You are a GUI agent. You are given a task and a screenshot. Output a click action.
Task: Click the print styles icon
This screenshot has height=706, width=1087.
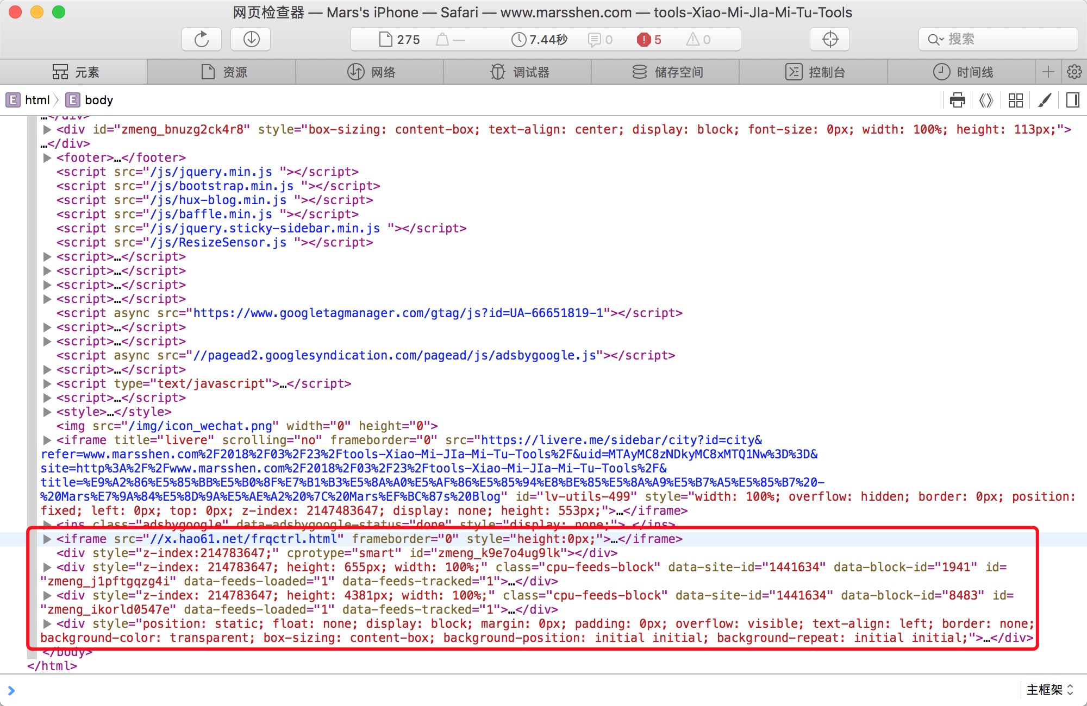point(958,100)
